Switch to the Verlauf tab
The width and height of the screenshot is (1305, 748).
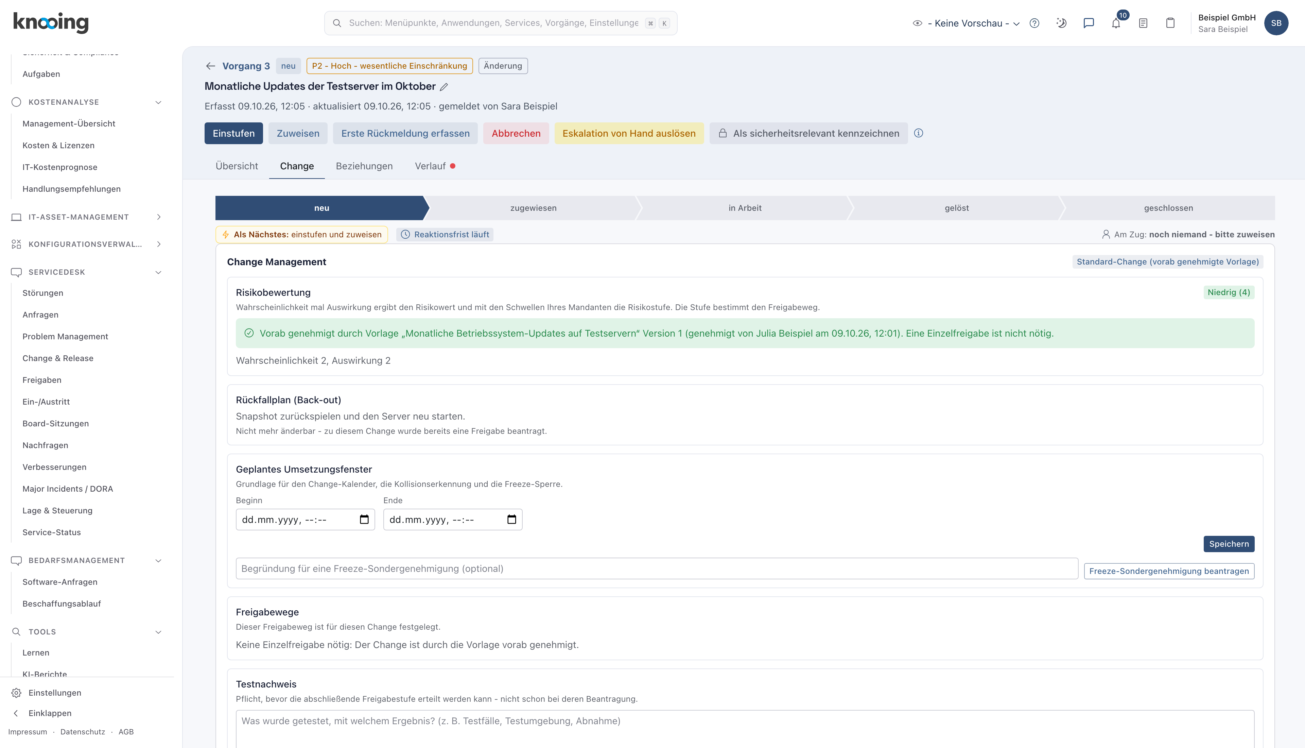coord(435,166)
